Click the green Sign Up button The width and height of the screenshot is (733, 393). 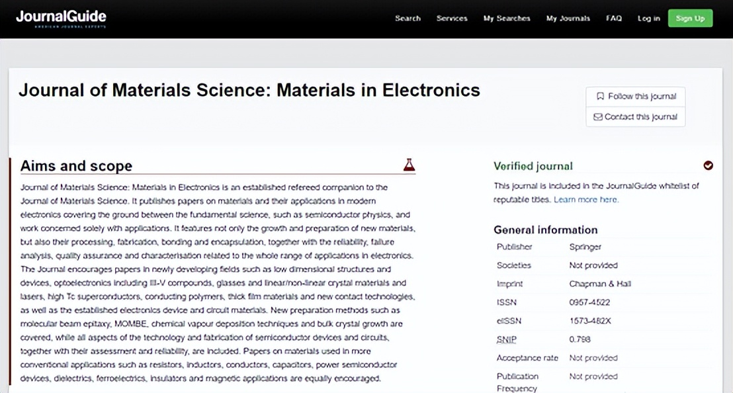coord(690,19)
